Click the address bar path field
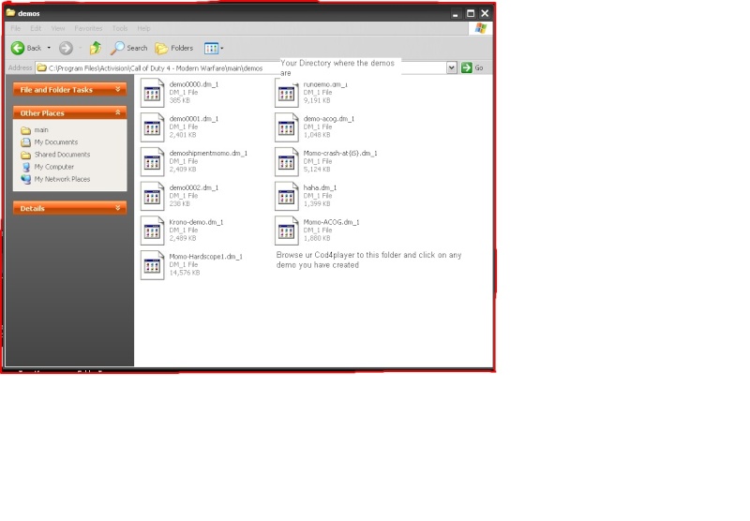 click(x=241, y=67)
